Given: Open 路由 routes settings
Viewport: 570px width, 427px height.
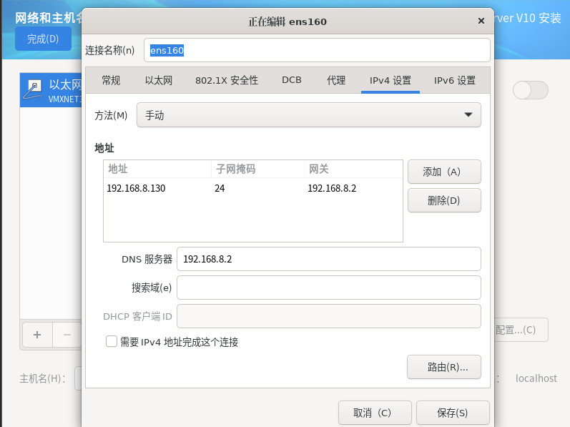Looking at the screenshot, I should [x=444, y=367].
